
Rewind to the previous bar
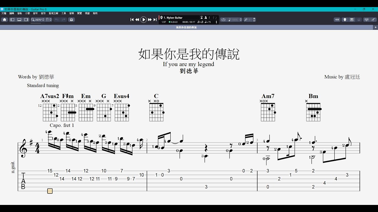(137, 20)
